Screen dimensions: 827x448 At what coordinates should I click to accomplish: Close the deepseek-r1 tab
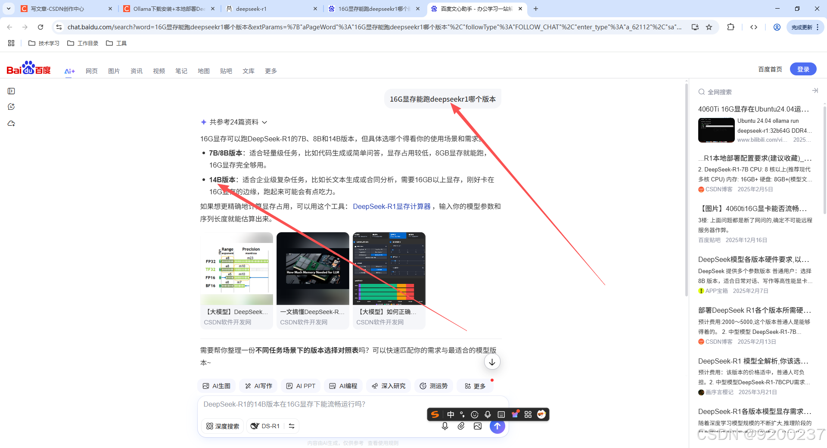(315, 9)
